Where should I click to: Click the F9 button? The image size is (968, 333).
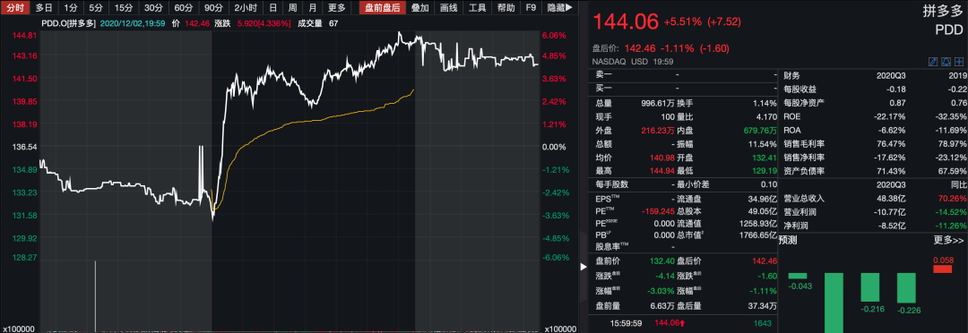coord(531,8)
